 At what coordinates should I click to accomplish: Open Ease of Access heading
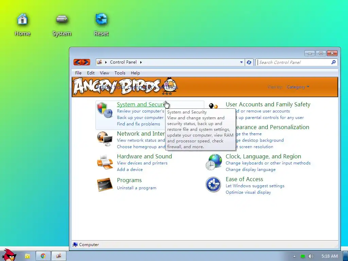pos(244,179)
